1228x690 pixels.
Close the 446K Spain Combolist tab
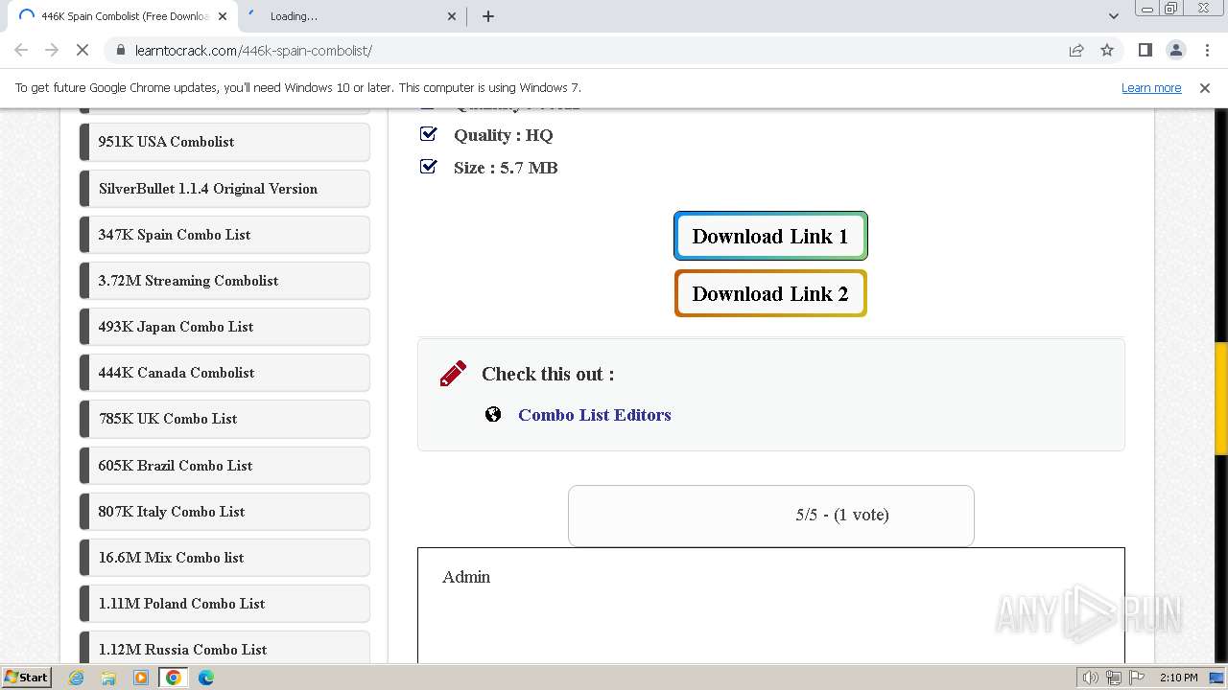coord(223,16)
